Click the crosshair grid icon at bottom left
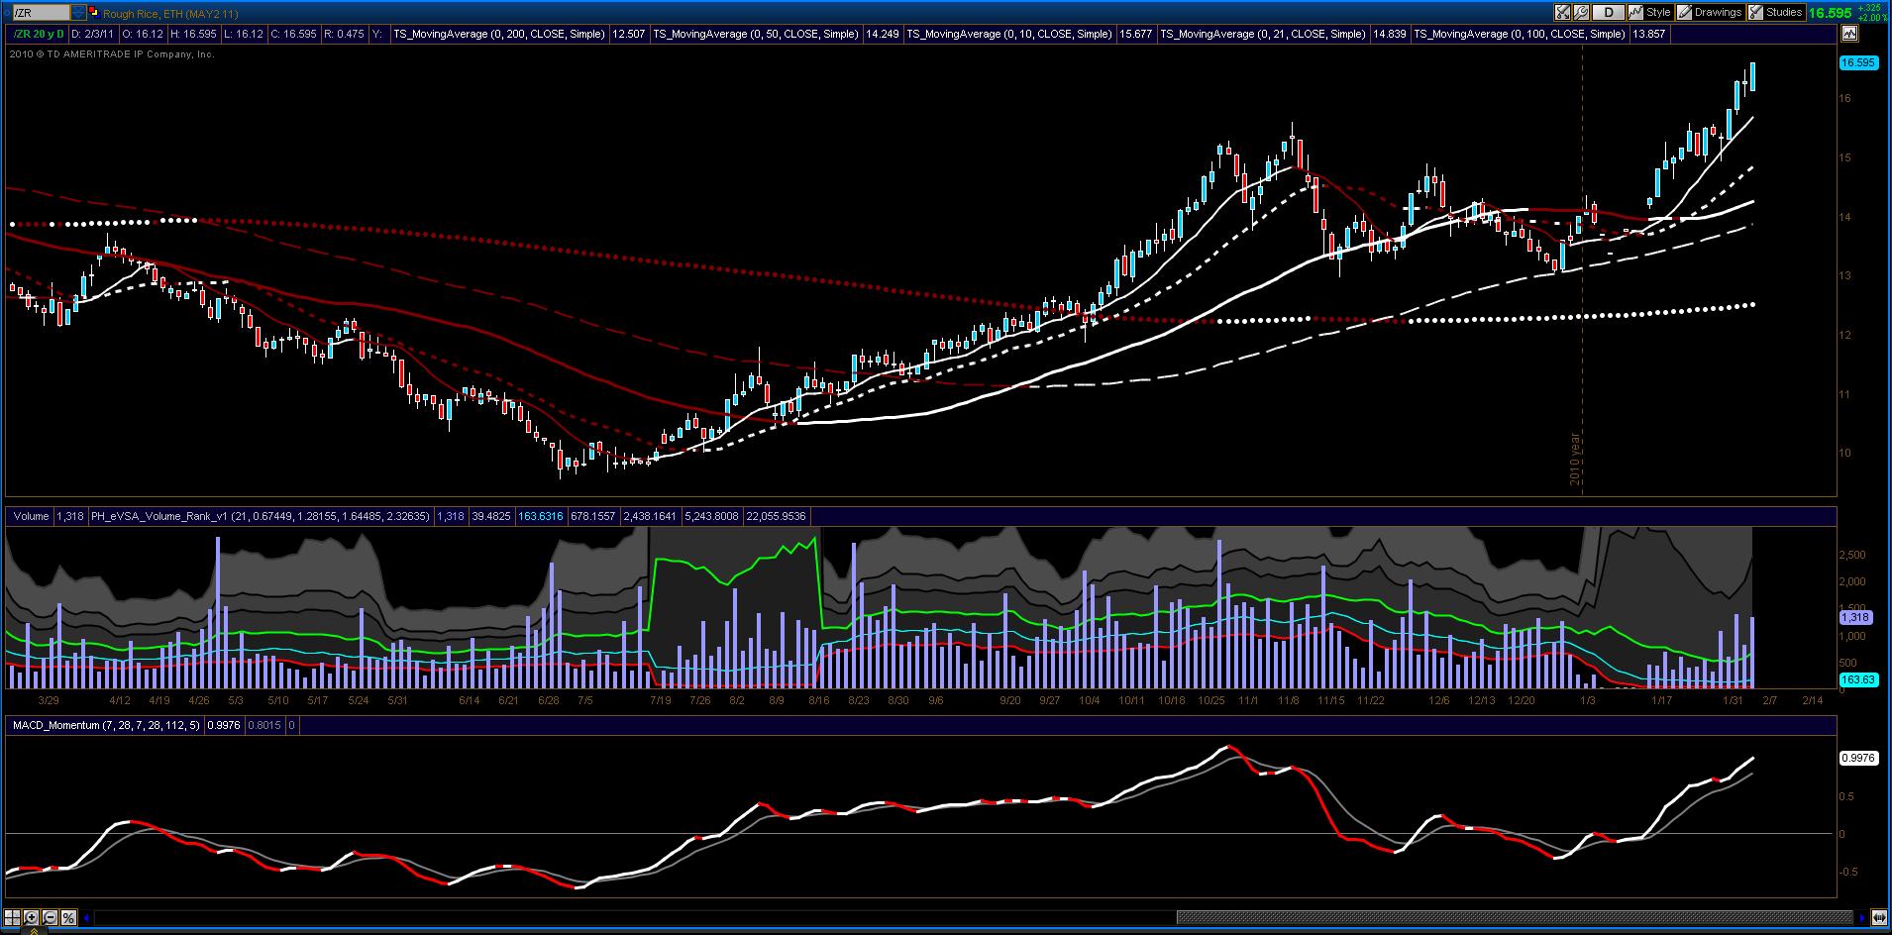1892x935 pixels. 13,917
